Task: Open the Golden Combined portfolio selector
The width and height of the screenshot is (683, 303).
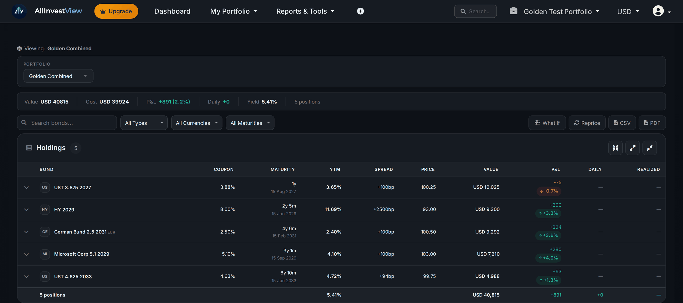Action: [x=58, y=76]
